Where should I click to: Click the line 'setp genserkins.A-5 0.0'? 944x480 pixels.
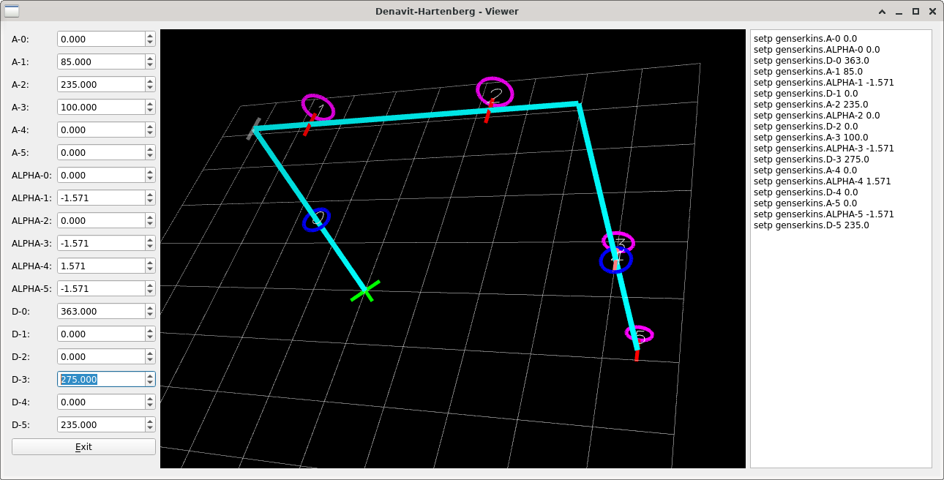point(805,203)
